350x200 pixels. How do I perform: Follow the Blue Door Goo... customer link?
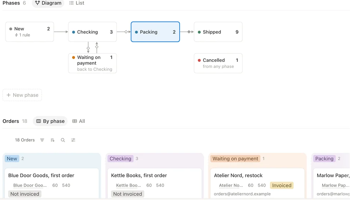pos(30,185)
